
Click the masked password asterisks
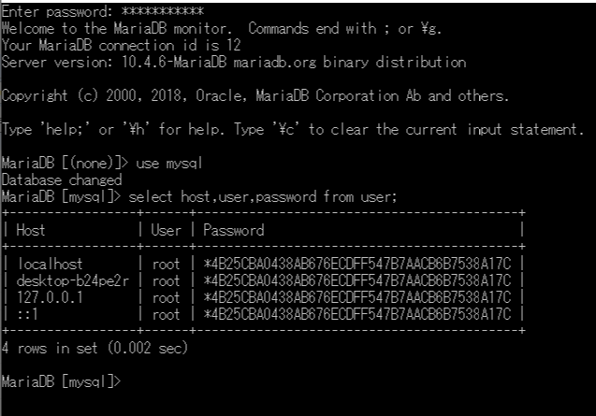coord(163,11)
